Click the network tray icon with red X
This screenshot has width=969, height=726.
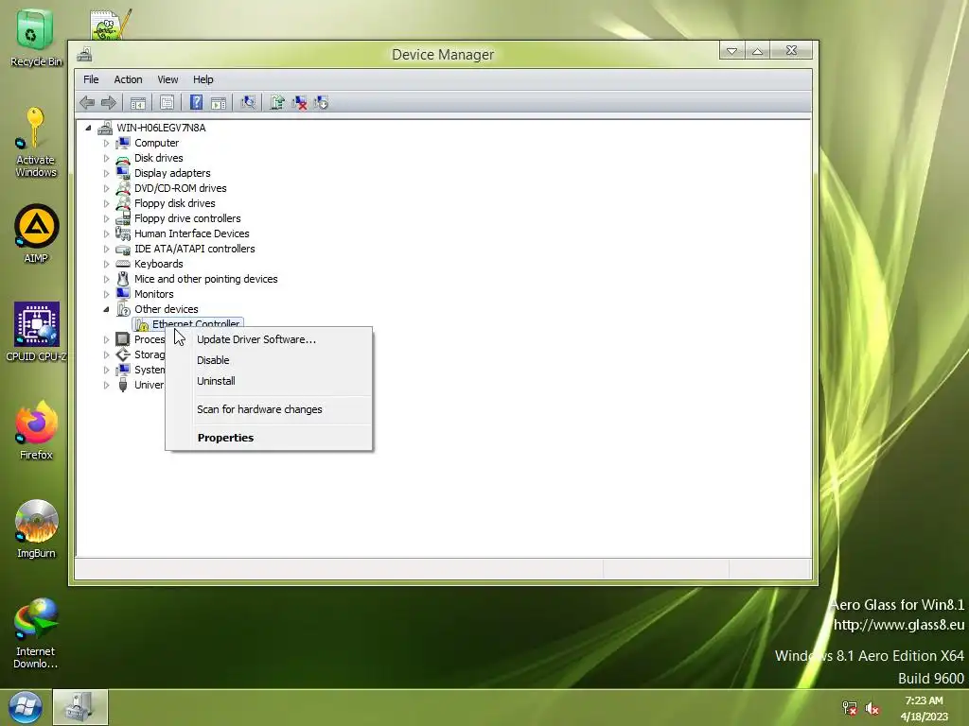pyautogui.click(x=850, y=708)
